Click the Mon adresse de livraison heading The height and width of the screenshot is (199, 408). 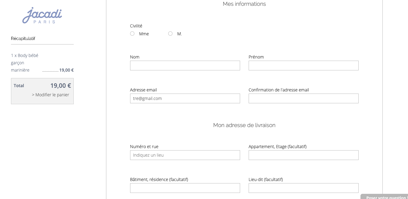244,125
